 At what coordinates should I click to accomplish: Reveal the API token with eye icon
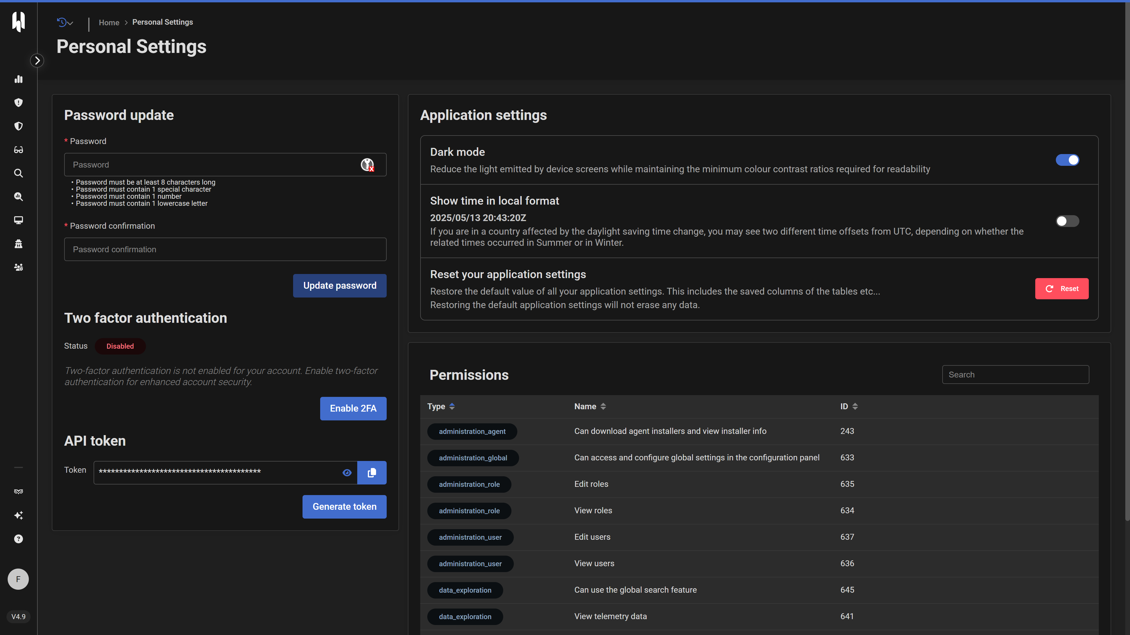[347, 472]
